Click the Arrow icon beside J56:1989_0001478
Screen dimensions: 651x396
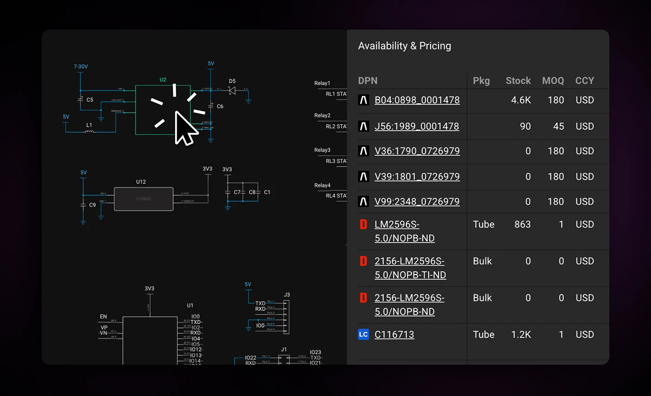tap(364, 126)
